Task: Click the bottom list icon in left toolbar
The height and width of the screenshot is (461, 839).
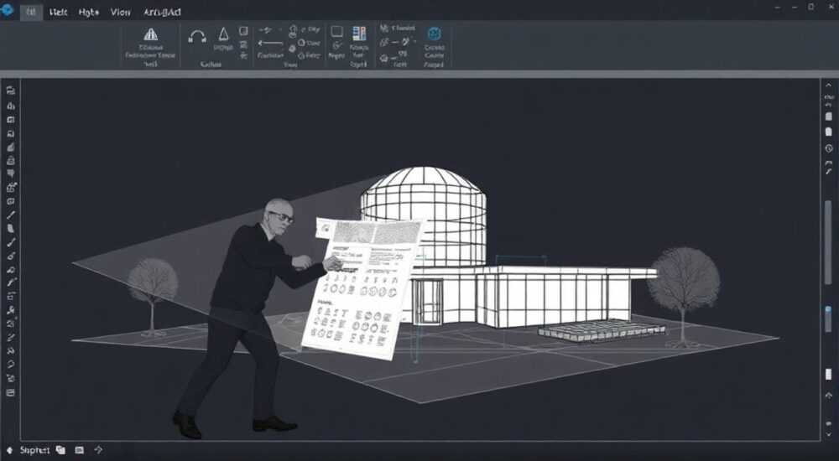Action: [x=10, y=392]
